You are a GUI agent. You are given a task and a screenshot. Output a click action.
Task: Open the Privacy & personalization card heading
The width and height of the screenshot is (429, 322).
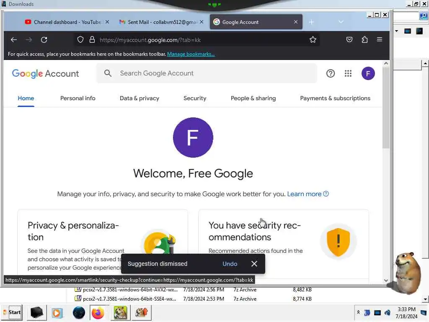click(73, 231)
